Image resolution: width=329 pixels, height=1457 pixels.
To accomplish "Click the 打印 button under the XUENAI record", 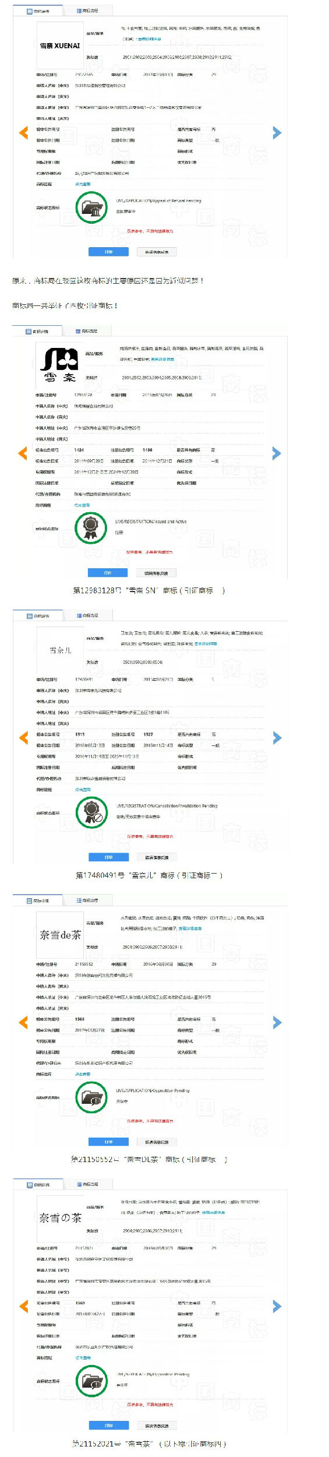I will [x=108, y=252].
